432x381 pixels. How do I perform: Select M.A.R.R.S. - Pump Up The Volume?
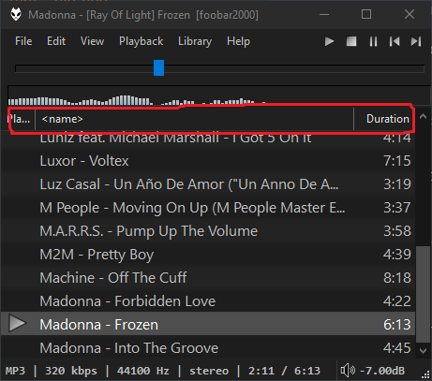click(x=208, y=231)
